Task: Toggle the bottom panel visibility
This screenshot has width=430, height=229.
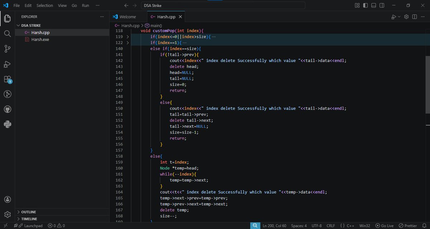Action: tap(374, 5)
